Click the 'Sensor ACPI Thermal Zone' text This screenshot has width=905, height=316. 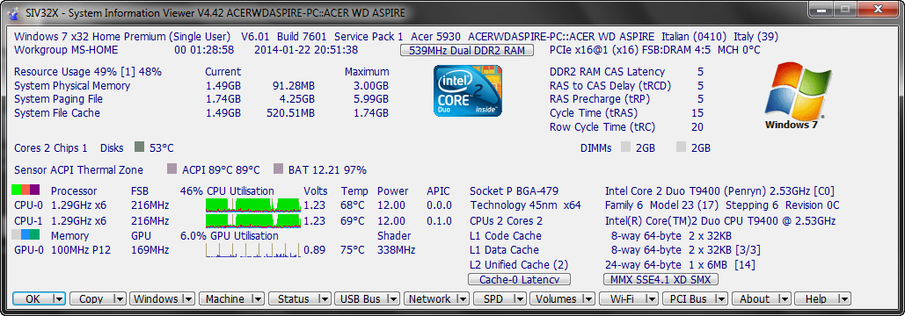pos(78,169)
